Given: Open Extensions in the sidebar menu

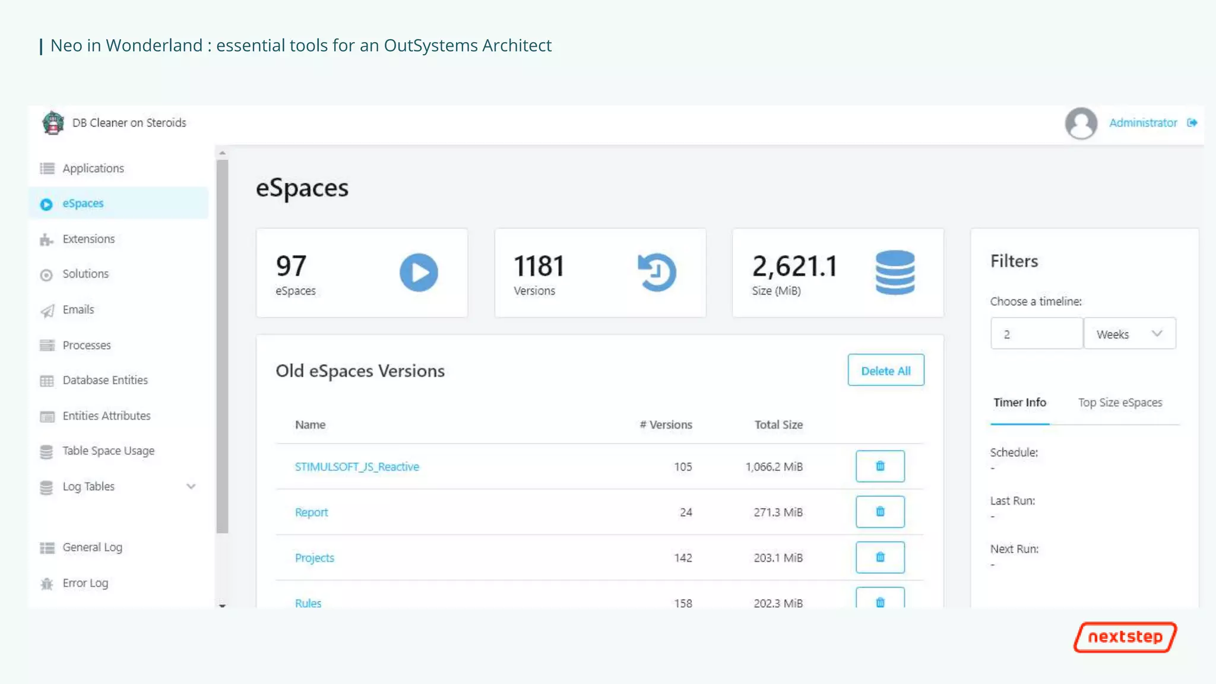Looking at the screenshot, I should [x=88, y=239].
